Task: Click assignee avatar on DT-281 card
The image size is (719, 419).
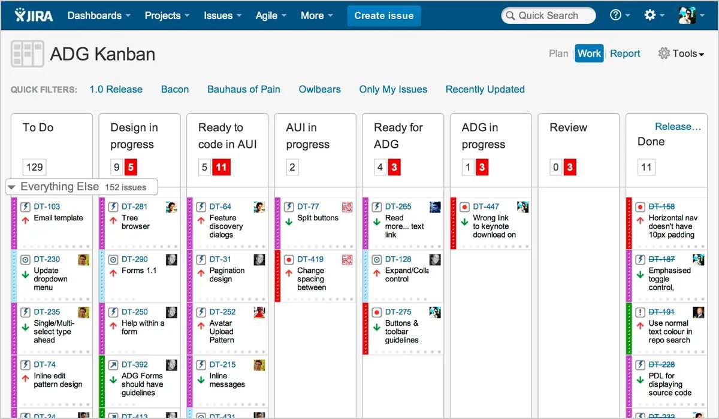Action: coord(171,207)
